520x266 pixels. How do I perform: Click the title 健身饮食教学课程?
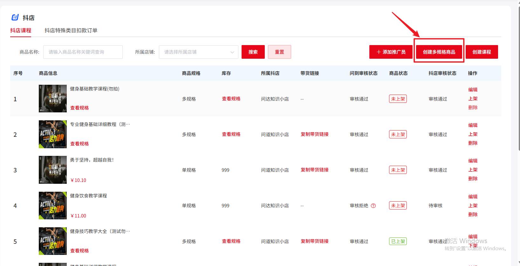[89, 196]
